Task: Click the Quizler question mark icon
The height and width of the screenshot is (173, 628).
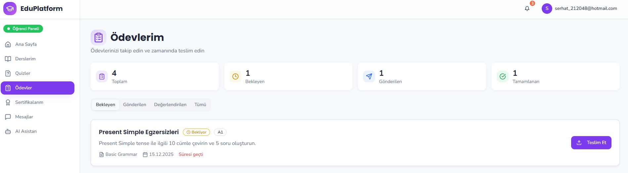Action: pyautogui.click(x=8, y=73)
